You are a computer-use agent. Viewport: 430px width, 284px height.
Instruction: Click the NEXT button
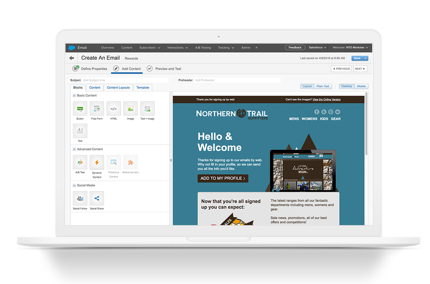click(360, 69)
